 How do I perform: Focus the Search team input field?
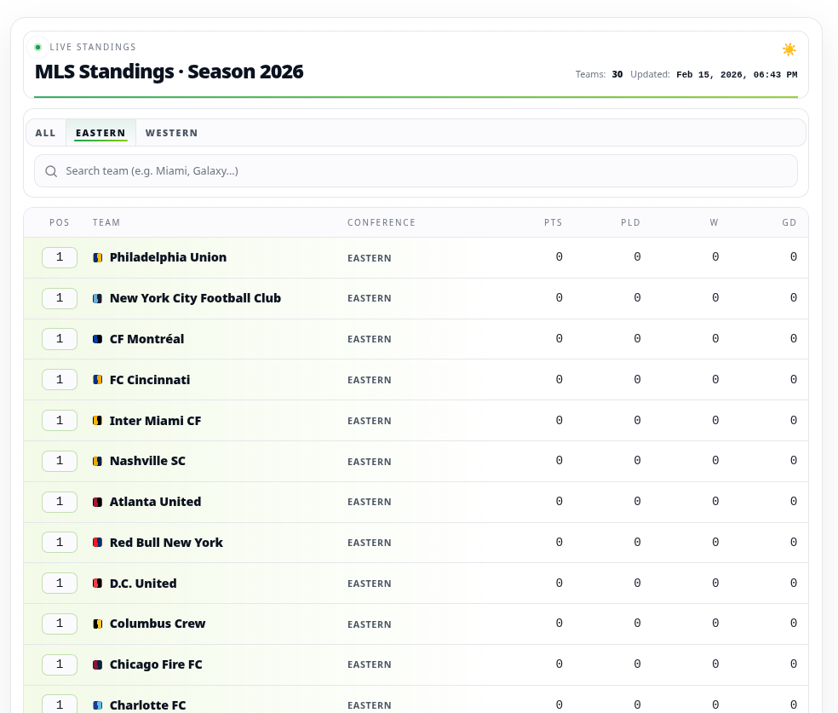click(416, 171)
